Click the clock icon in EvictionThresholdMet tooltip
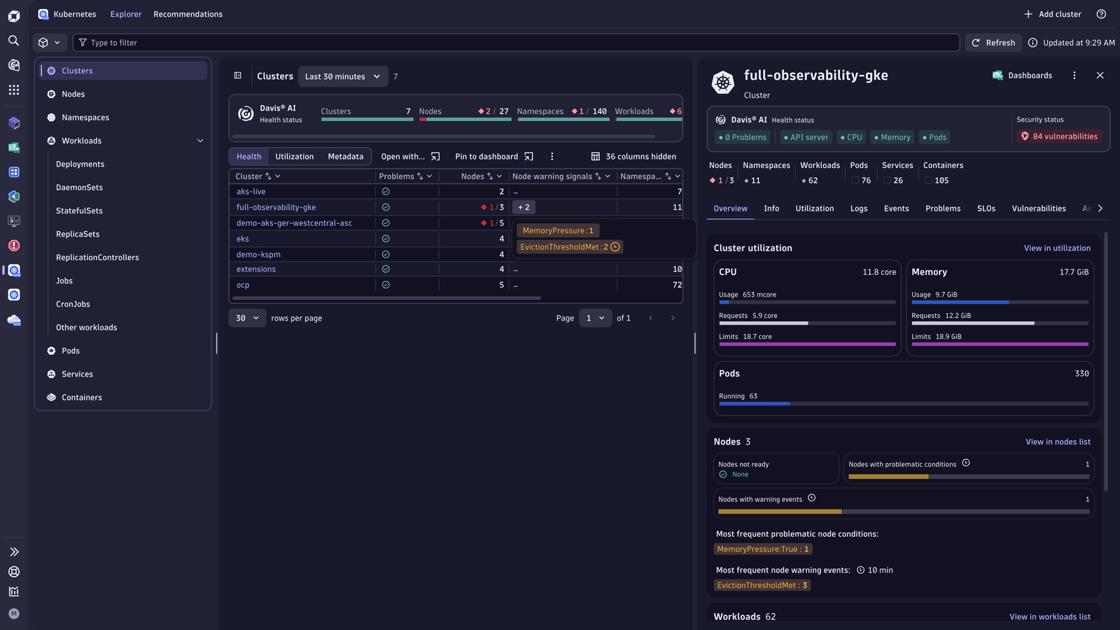 [x=615, y=247]
